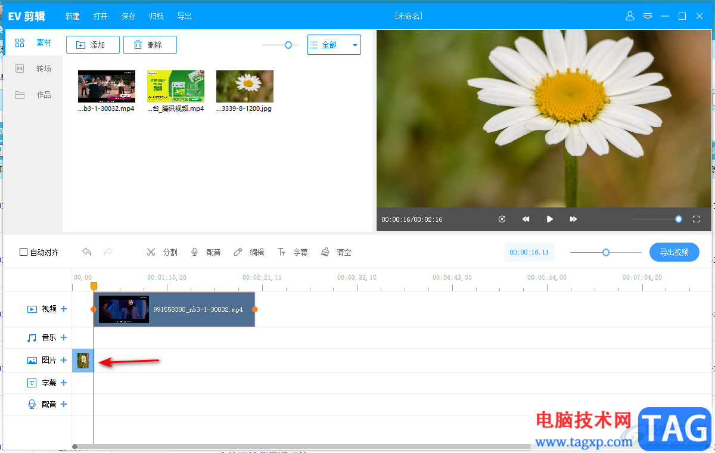Click the 导出 menu item
The width and height of the screenshot is (715, 453).
(185, 17)
